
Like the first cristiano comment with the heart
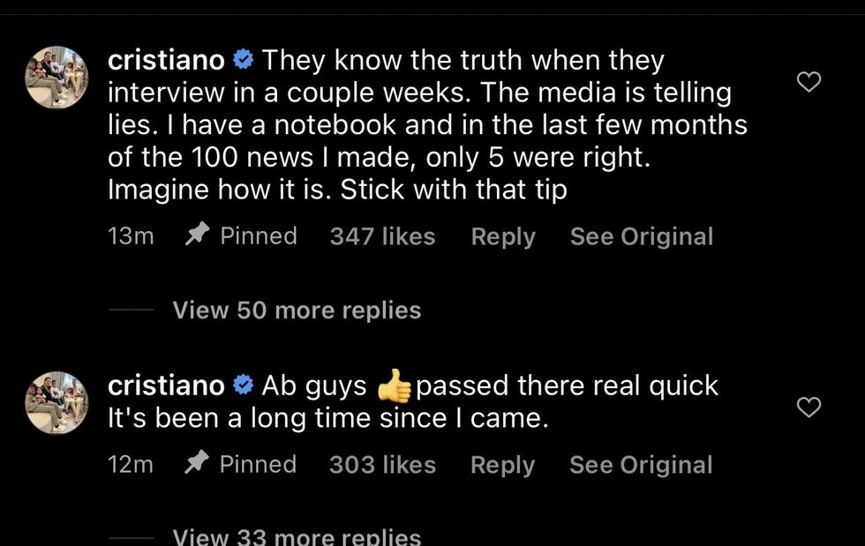(x=809, y=82)
